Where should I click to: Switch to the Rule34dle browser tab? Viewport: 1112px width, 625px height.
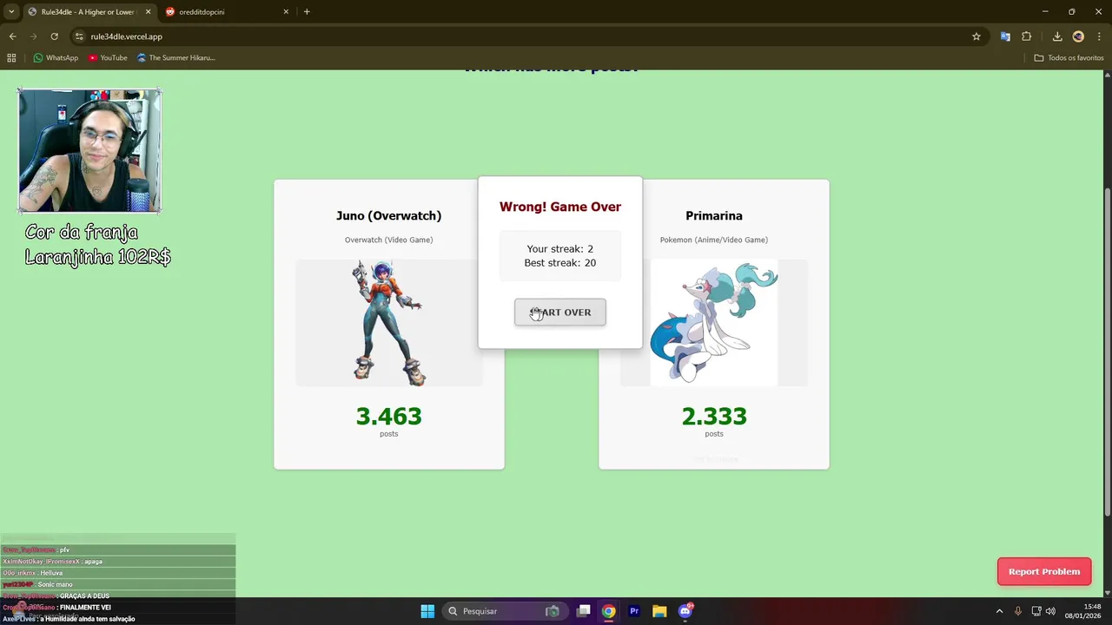click(x=89, y=12)
